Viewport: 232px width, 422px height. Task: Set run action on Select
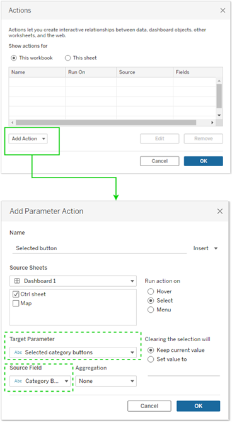click(x=151, y=300)
